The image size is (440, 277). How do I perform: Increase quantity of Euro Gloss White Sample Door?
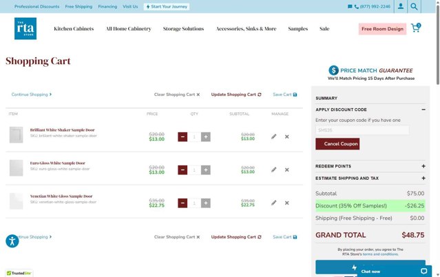pos(206,170)
